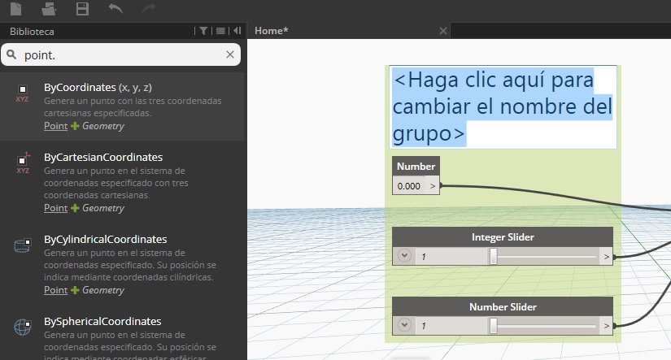Screen dimensions: 671x360
Task: Click the Save diskette icon
Action: click(x=82, y=9)
